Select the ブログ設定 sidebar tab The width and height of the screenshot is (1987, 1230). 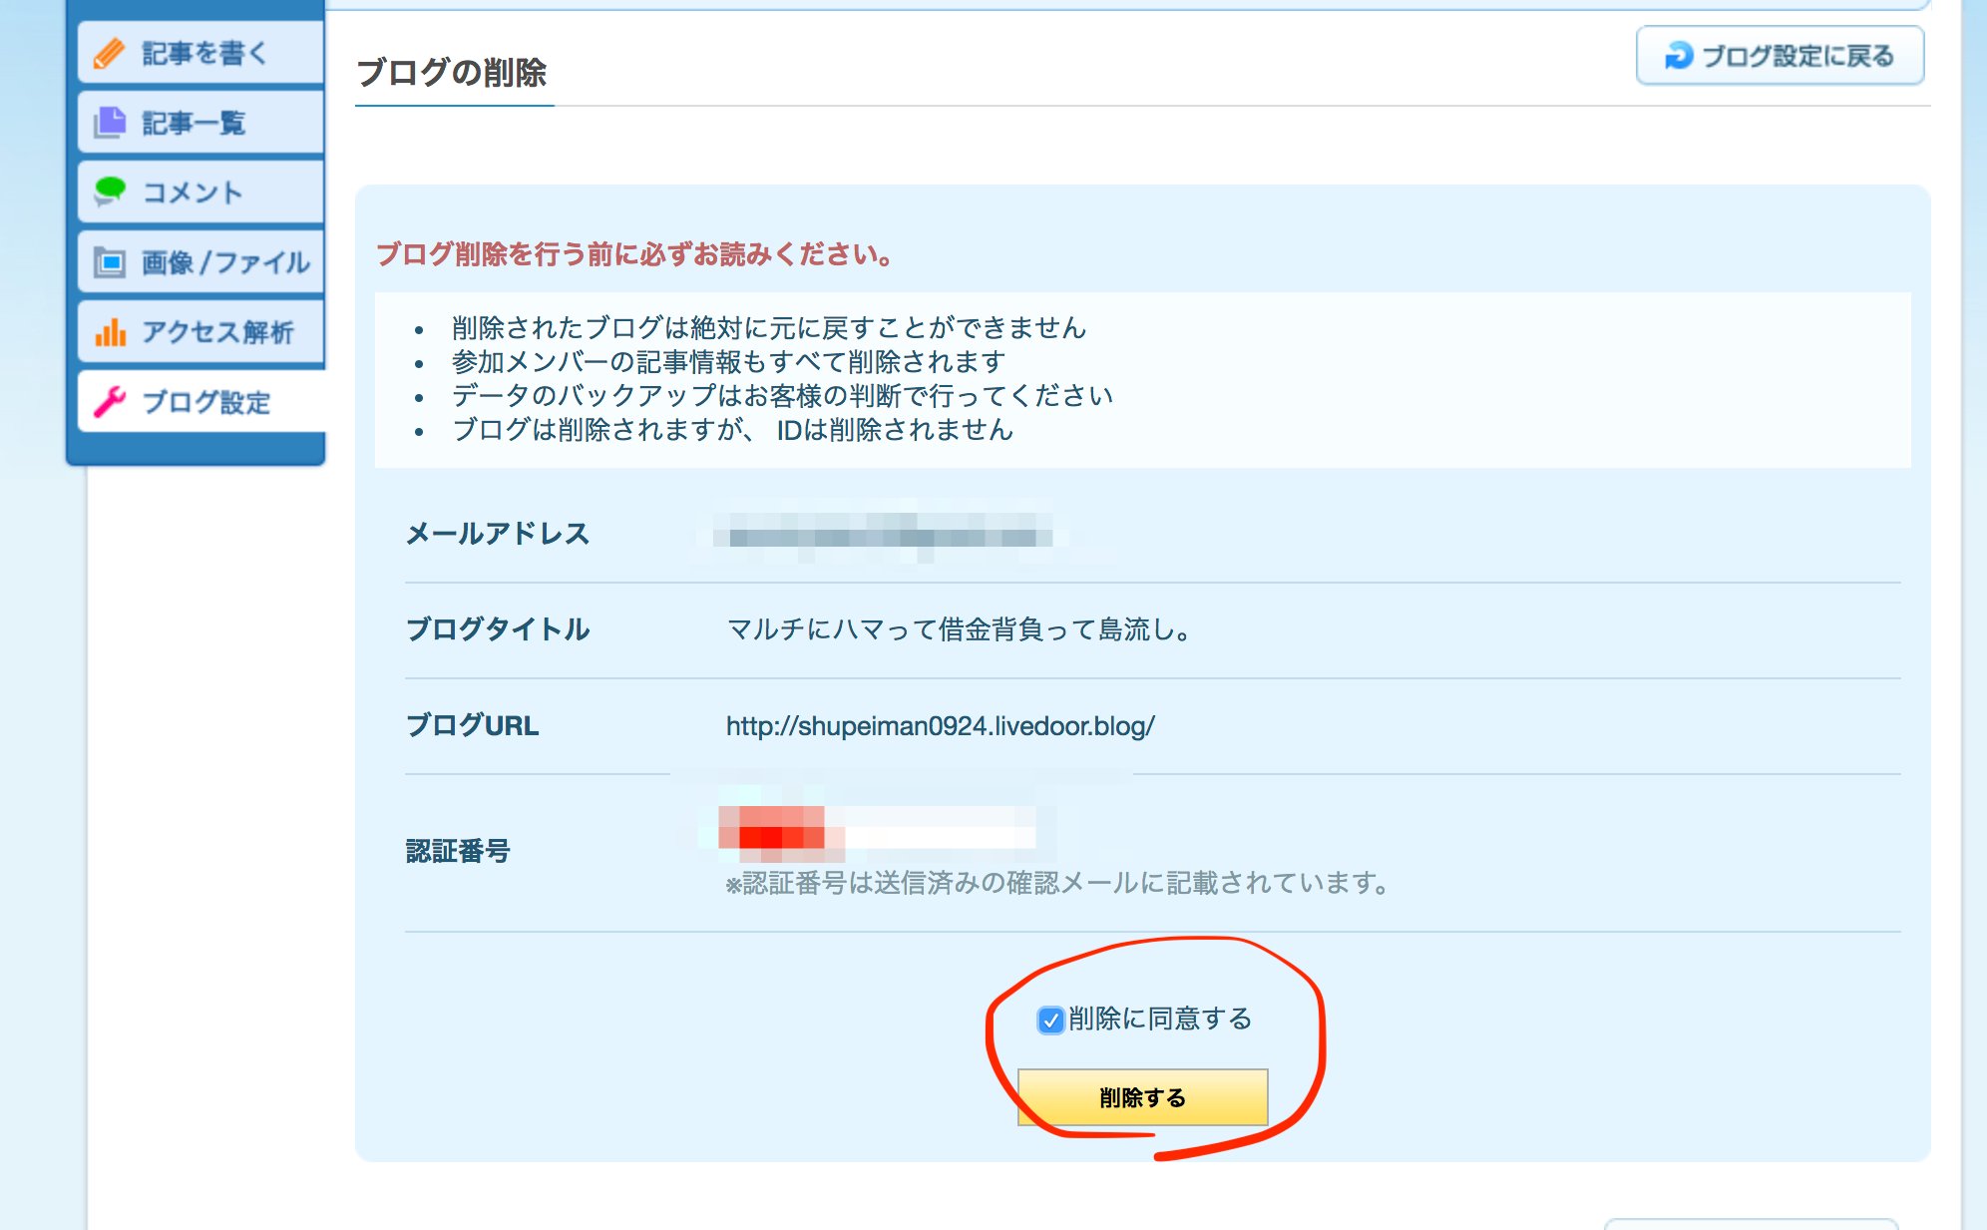pos(205,402)
